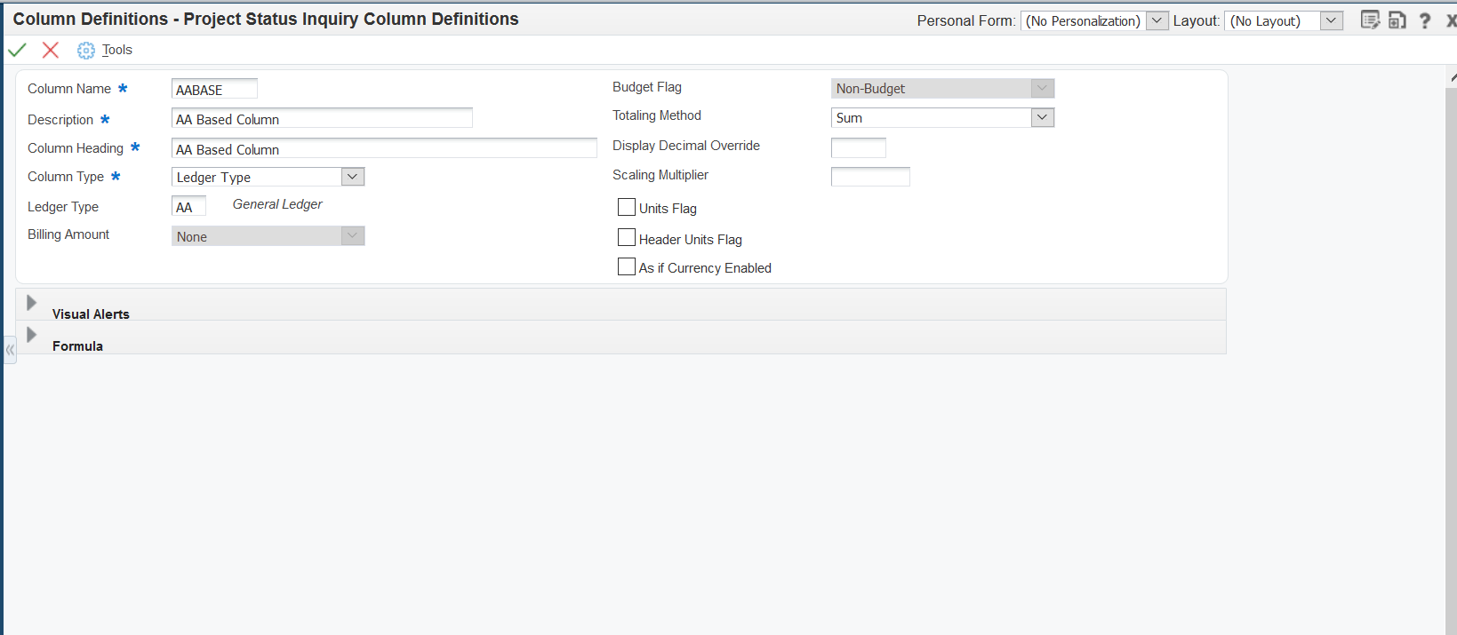1457x635 pixels.
Task: Click the Visual Alerts heading text
Action: pyautogui.click(x=91, y=314)
